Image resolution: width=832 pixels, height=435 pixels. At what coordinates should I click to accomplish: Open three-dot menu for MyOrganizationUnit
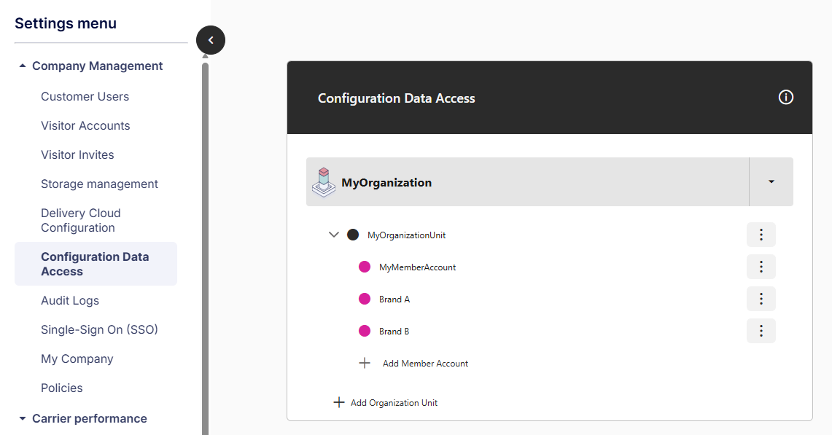pyautogui.click(x=761, y=235)
